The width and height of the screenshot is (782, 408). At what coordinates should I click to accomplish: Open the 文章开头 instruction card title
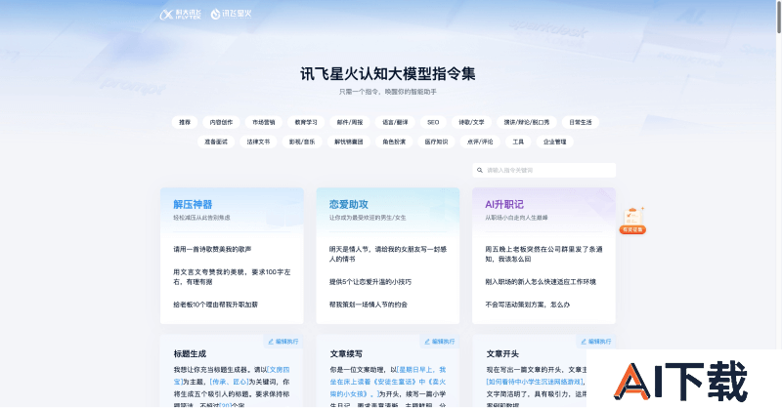coord(502,354)
